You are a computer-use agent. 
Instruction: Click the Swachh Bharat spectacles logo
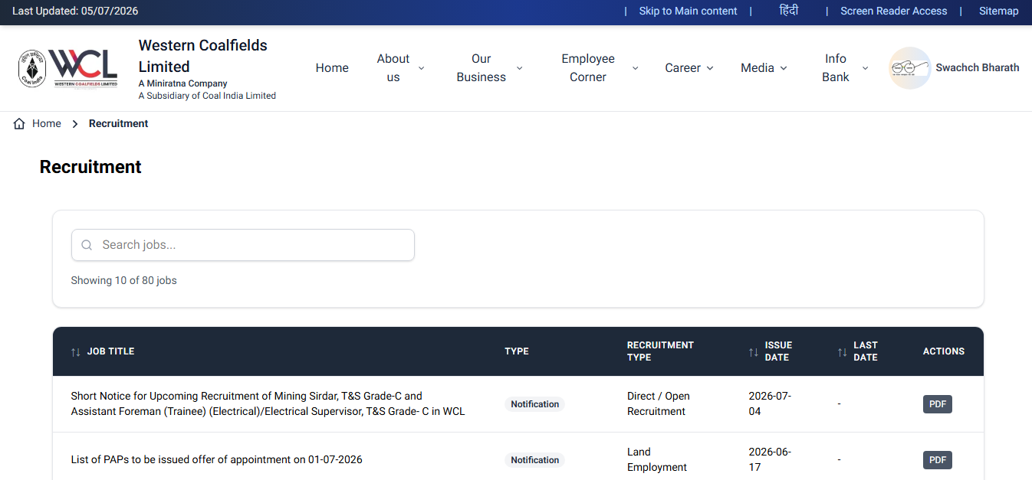pyautogui.click(x=909, y=68)
